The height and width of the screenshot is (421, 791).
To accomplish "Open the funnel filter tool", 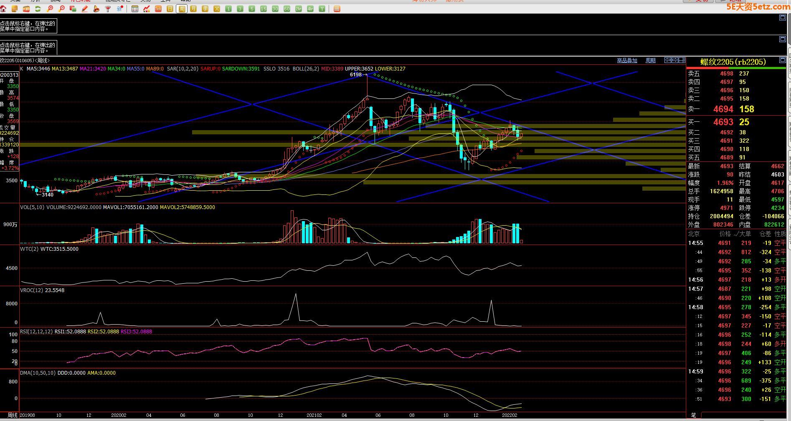I will pos(108,9).
